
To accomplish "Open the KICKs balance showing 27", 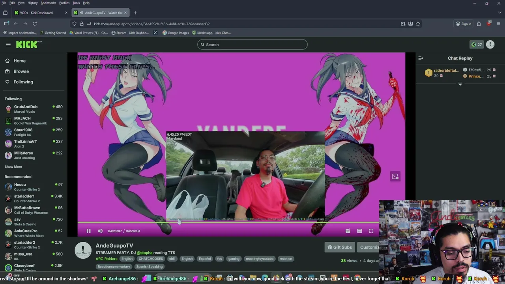I will click(x=477, y=45).
